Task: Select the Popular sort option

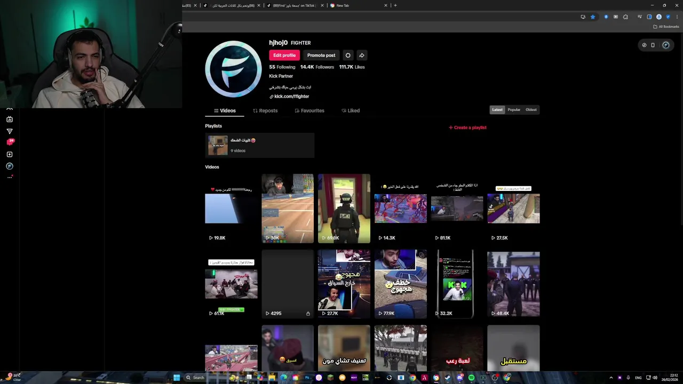Action: click(514, 110)
